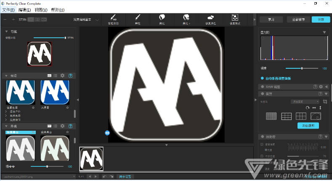Open 外观 panel gear settings

tap(62, 126)
